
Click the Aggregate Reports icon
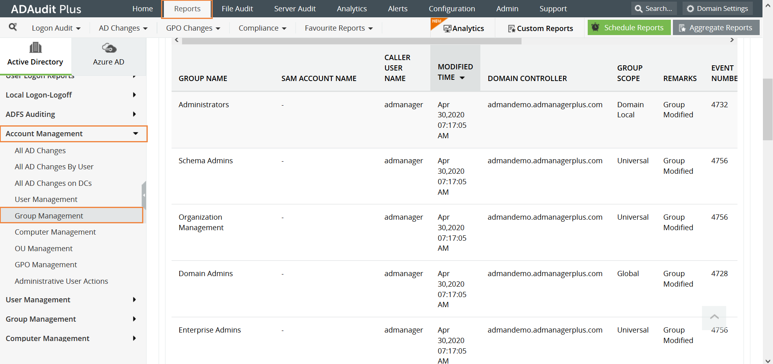pyautogui.click(x=682, y=28)
